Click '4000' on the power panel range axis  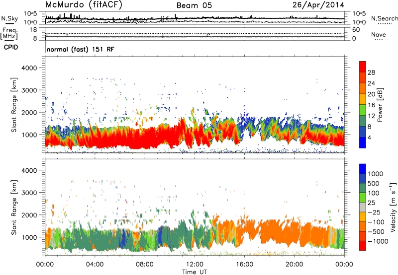pos(29,68)
